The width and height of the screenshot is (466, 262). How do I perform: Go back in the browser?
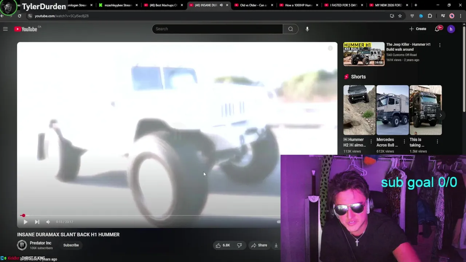pyautogui.click(x=2, y=16)
